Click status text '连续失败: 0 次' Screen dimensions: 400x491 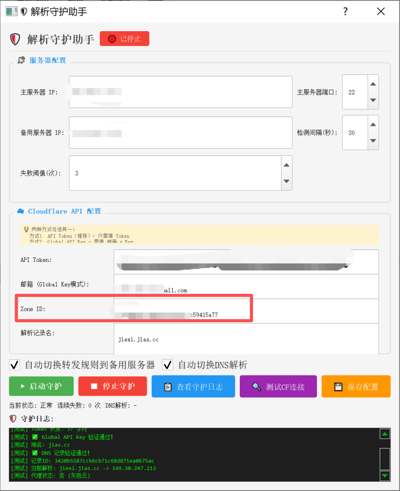[79, 406]
